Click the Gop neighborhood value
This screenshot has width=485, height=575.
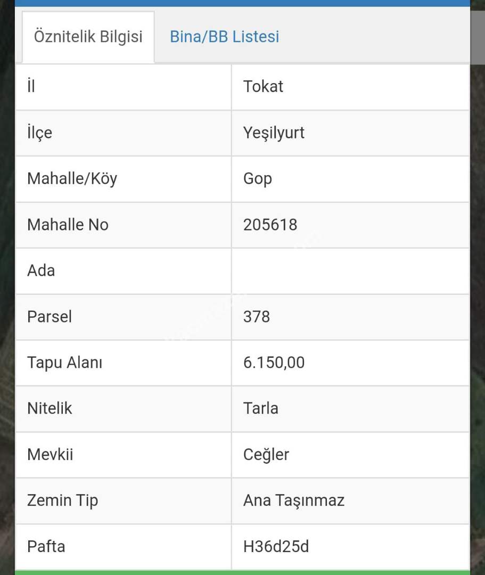pyautogui.click(x=258, y=179)
